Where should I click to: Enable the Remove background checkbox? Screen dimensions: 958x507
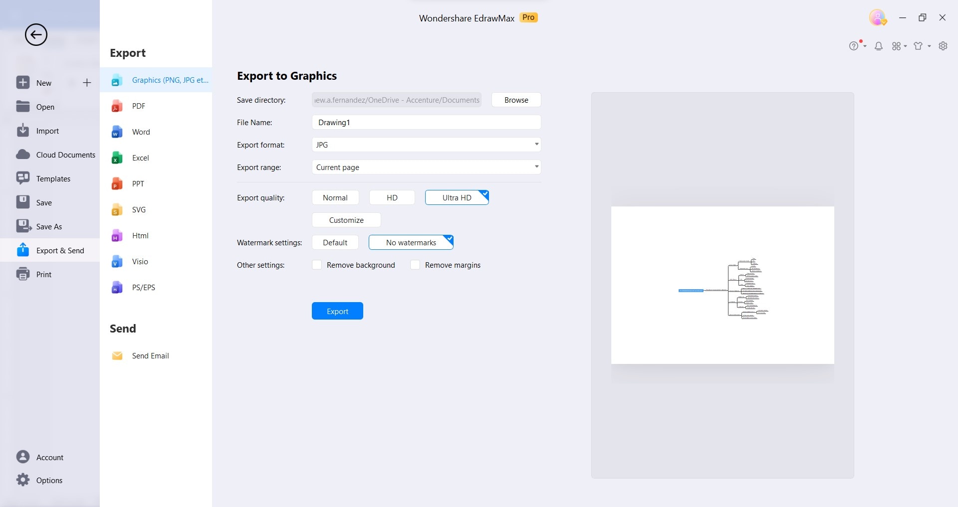317,265
